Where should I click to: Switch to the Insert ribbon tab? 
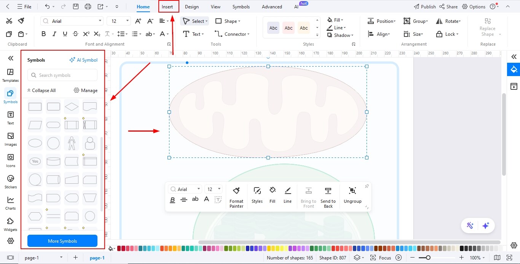[x=168, y=6]
